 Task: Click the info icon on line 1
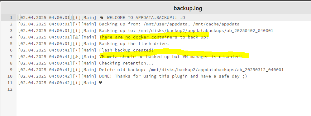[x=77, y=18]
